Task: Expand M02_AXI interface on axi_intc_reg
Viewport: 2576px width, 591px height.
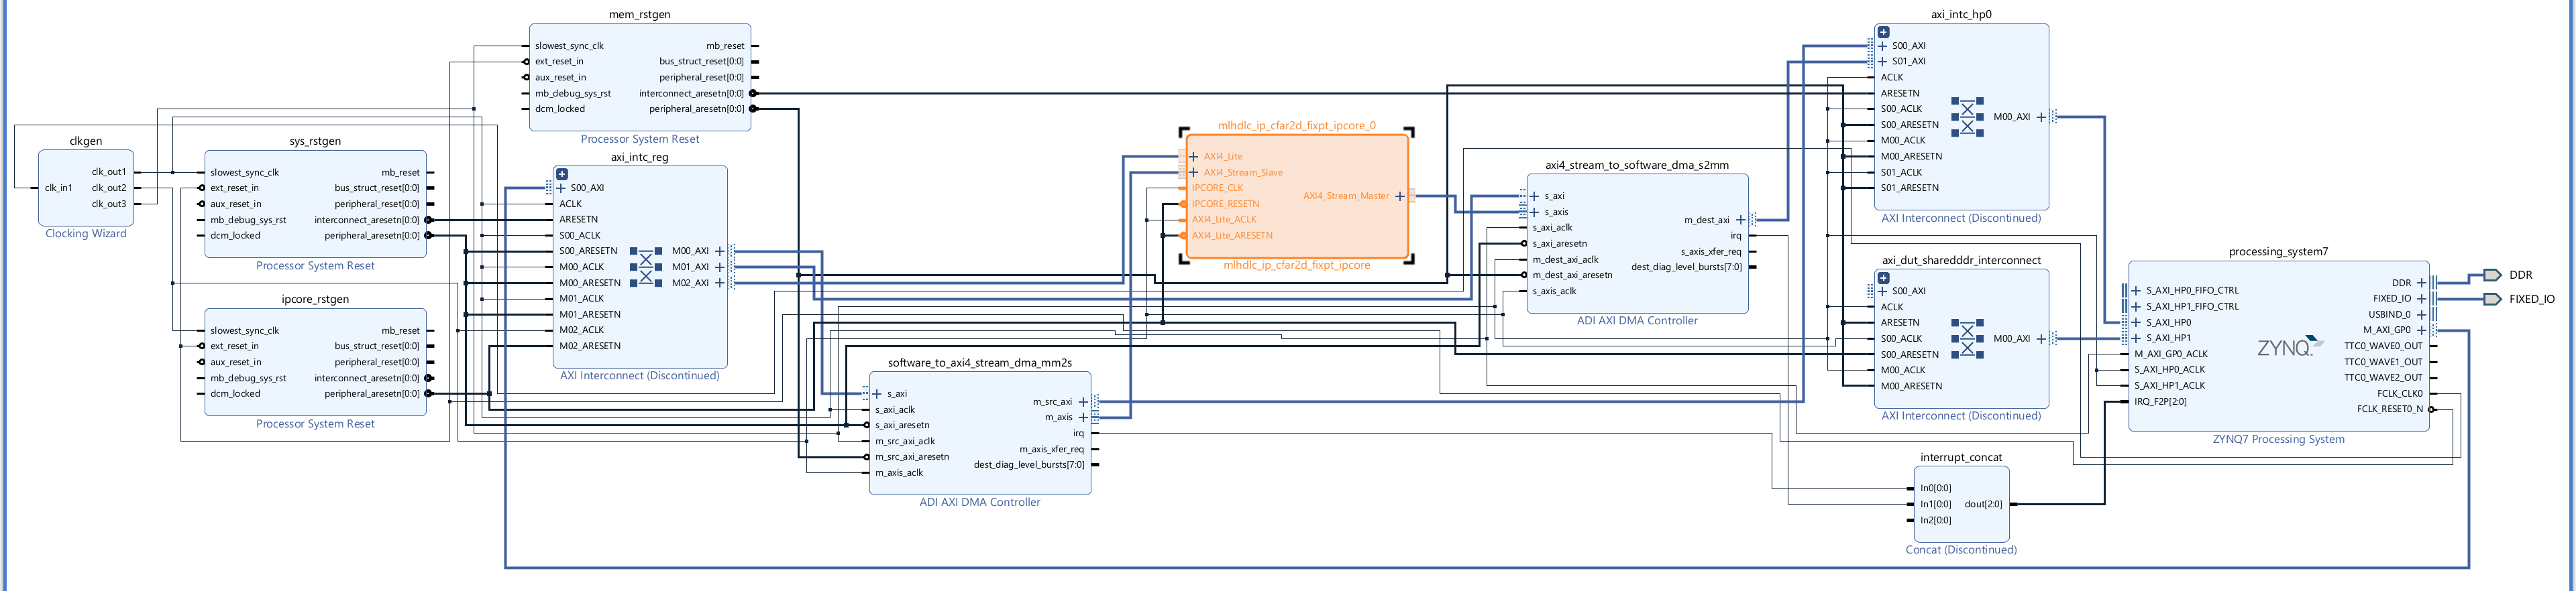Action: tap(719, 283)
